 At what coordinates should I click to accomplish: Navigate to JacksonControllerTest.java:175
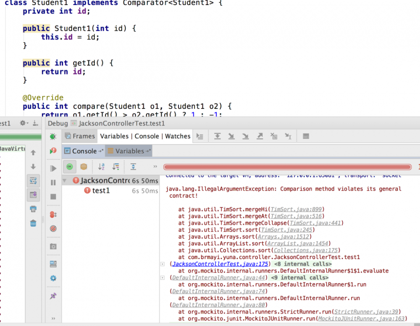(220, 264)
